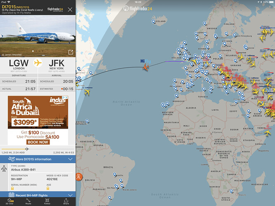The image size is (275, 206).
Task: Open the aircraft photo in external view
Action: pos(71,52)
